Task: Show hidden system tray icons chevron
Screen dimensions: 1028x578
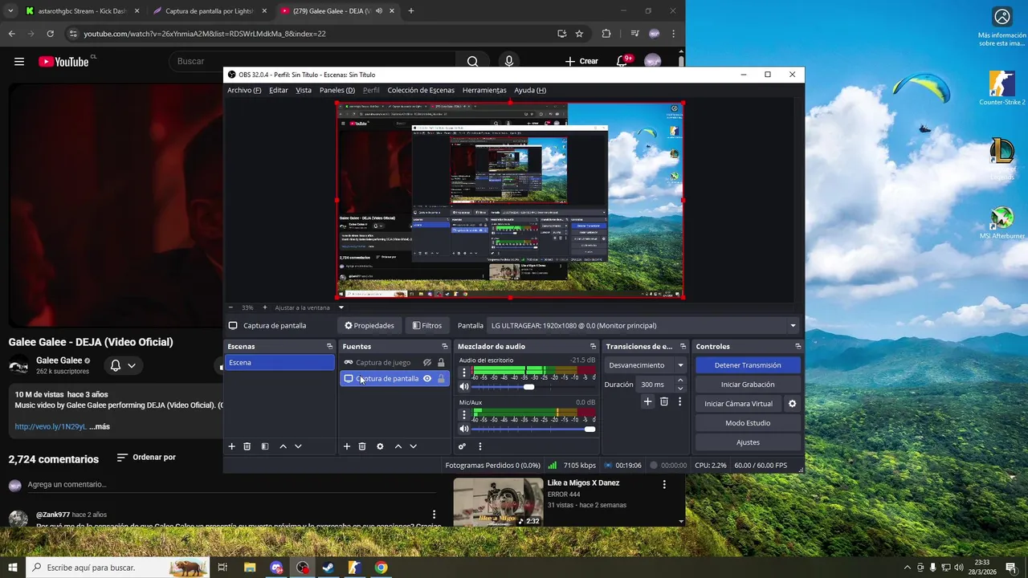Action: pyautogui.click(x=908, y=568)
